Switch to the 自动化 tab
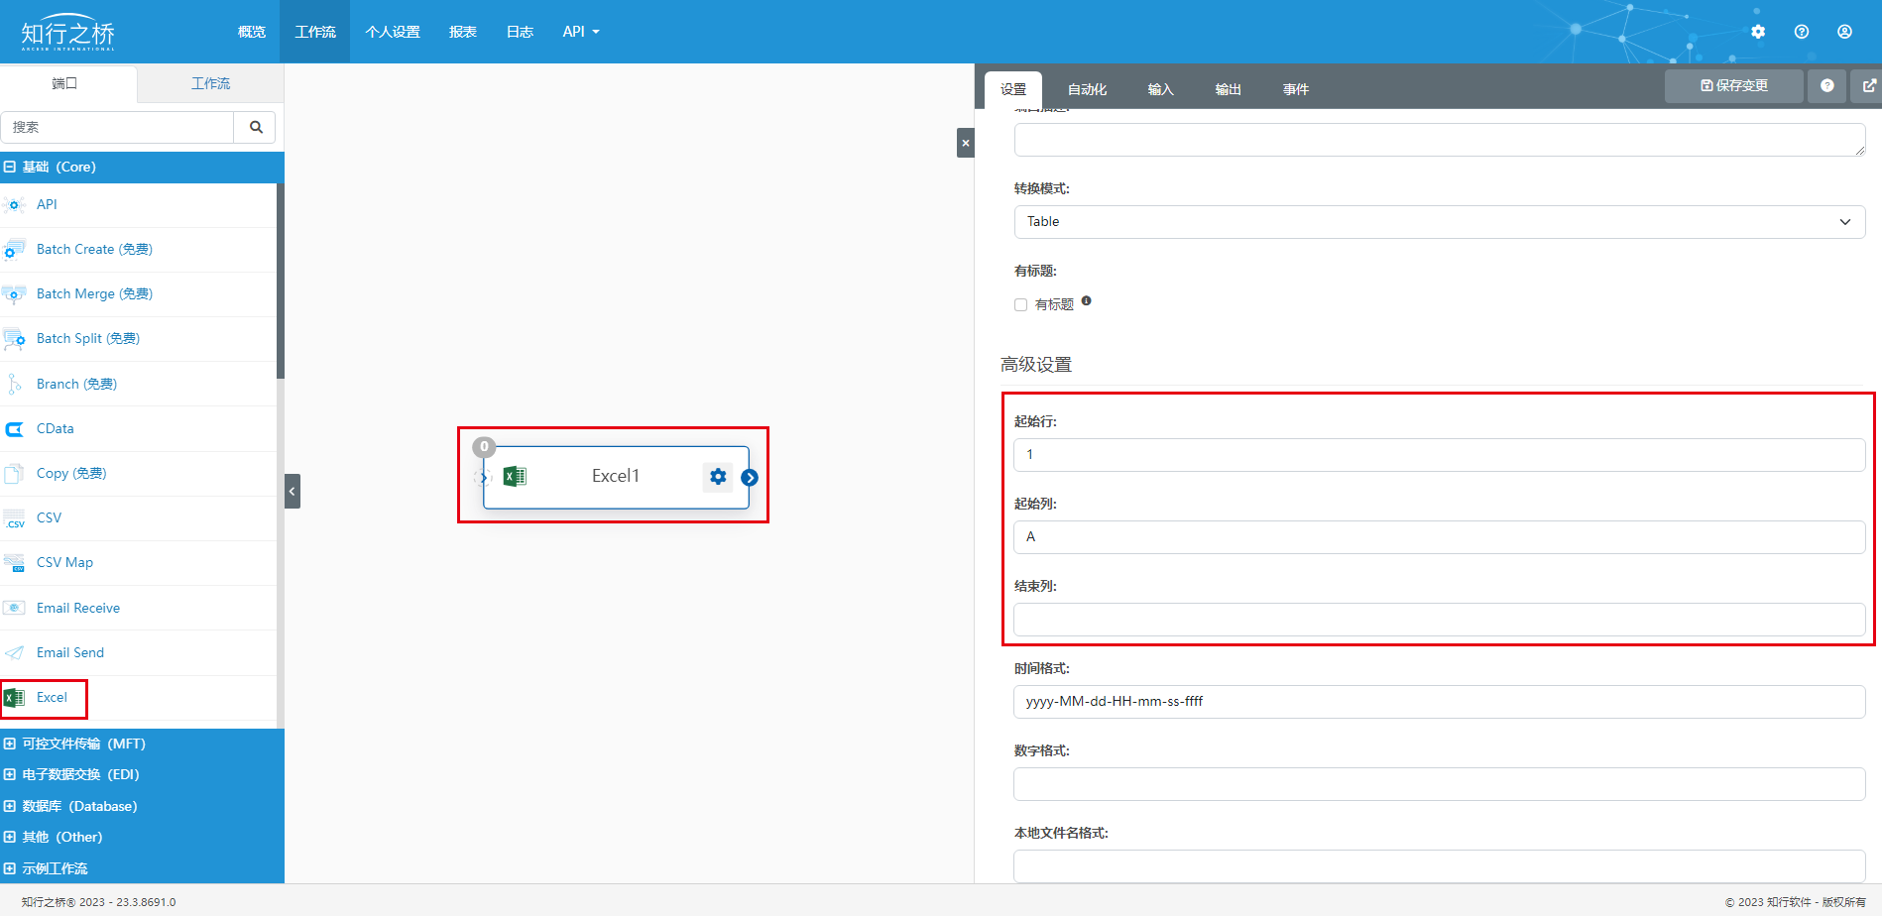 [1087, 89]
